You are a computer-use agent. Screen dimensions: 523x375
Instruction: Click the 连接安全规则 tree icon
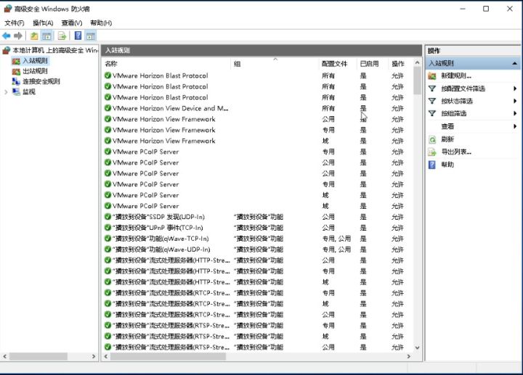[16, 81]
